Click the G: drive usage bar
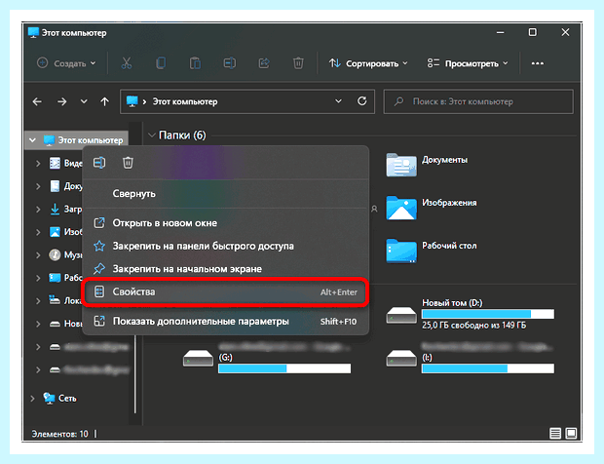Screen dimensions: 604x464 tap(284, 368)
